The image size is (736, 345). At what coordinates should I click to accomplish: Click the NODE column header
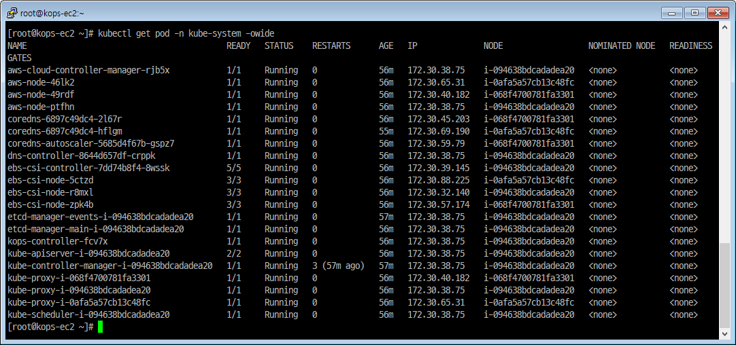click(493, 46)
